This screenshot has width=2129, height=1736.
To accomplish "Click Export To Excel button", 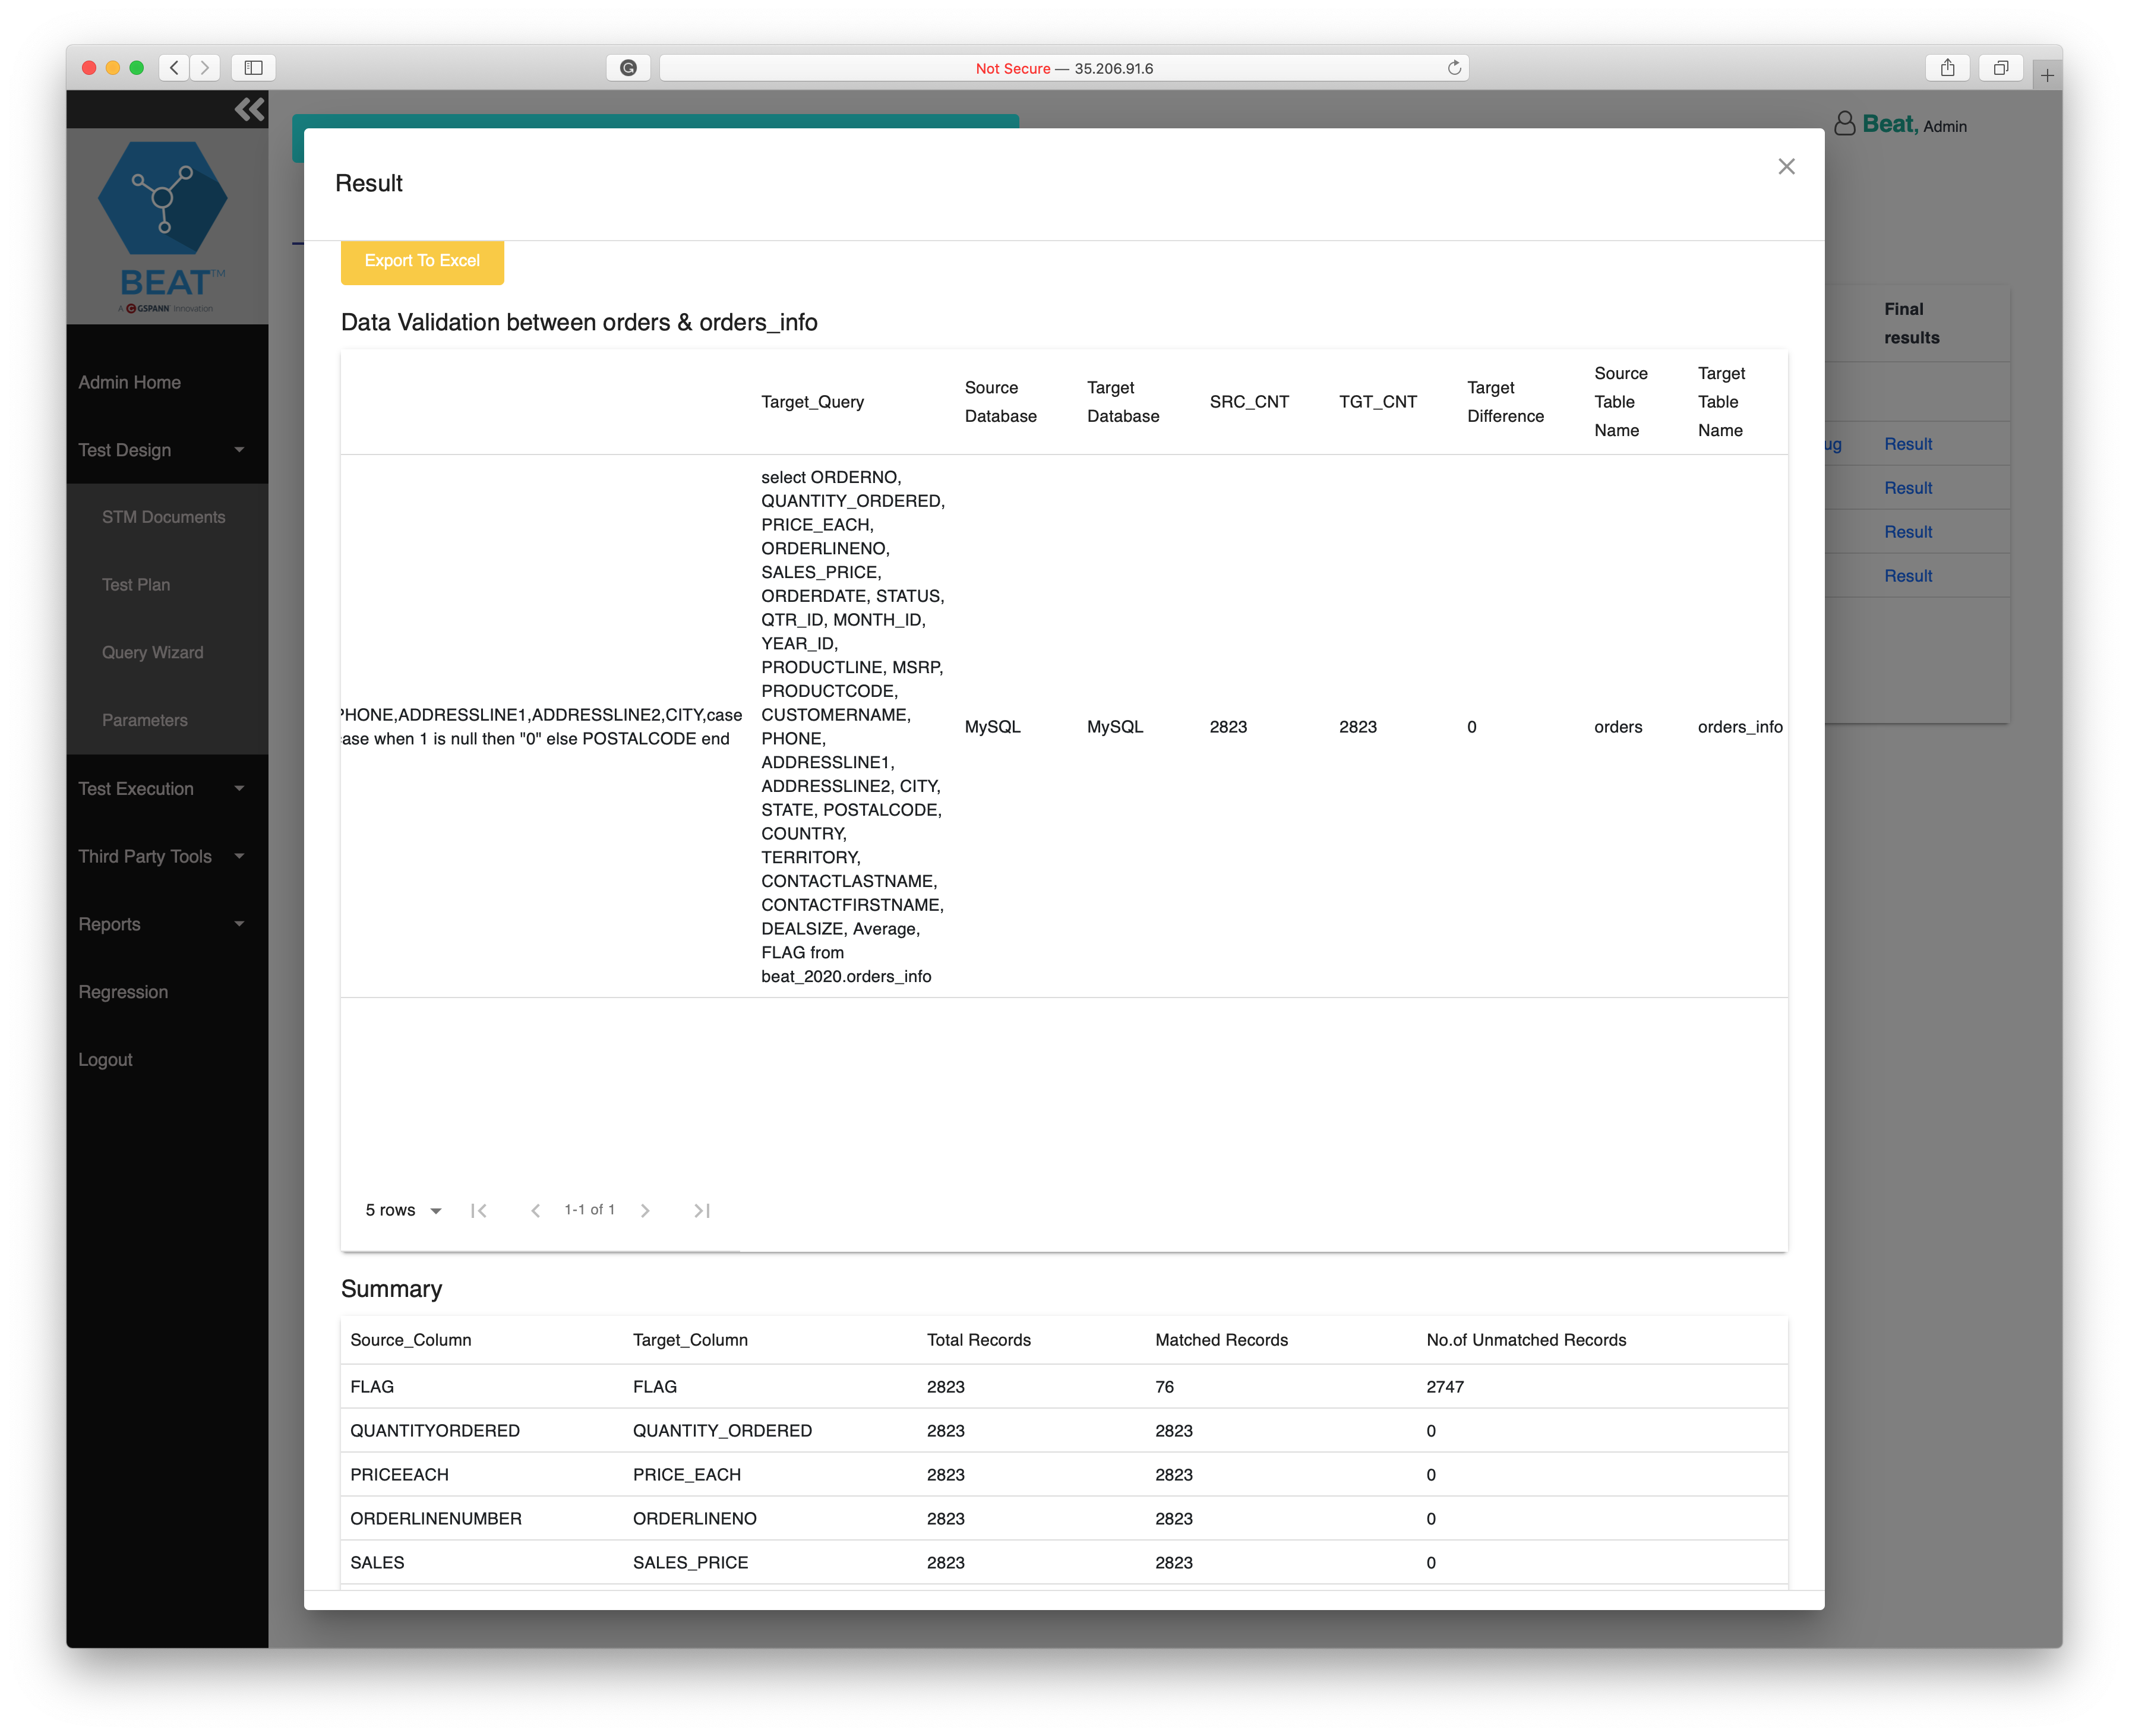I will [x=422, y=261].
